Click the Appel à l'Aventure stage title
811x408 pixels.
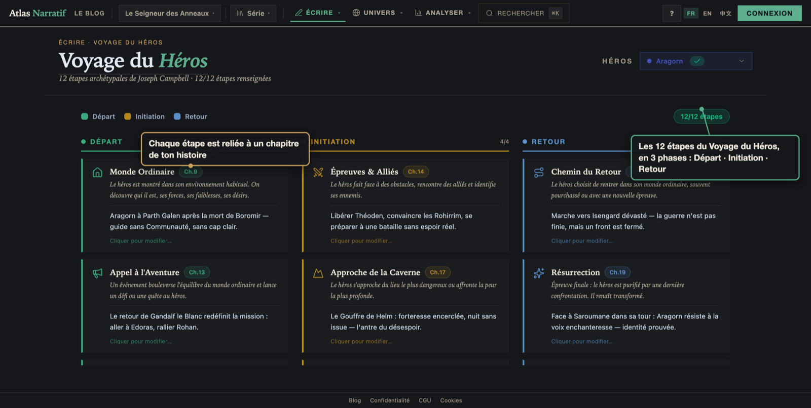click(x=144, y=272)
